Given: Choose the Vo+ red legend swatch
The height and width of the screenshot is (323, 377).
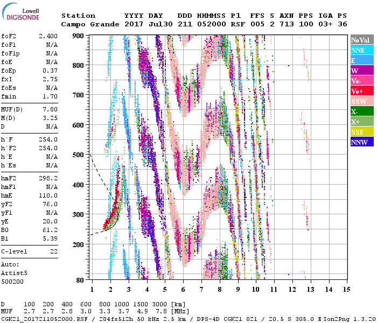Looking at the screenshot, I should (x=361, y=91).
